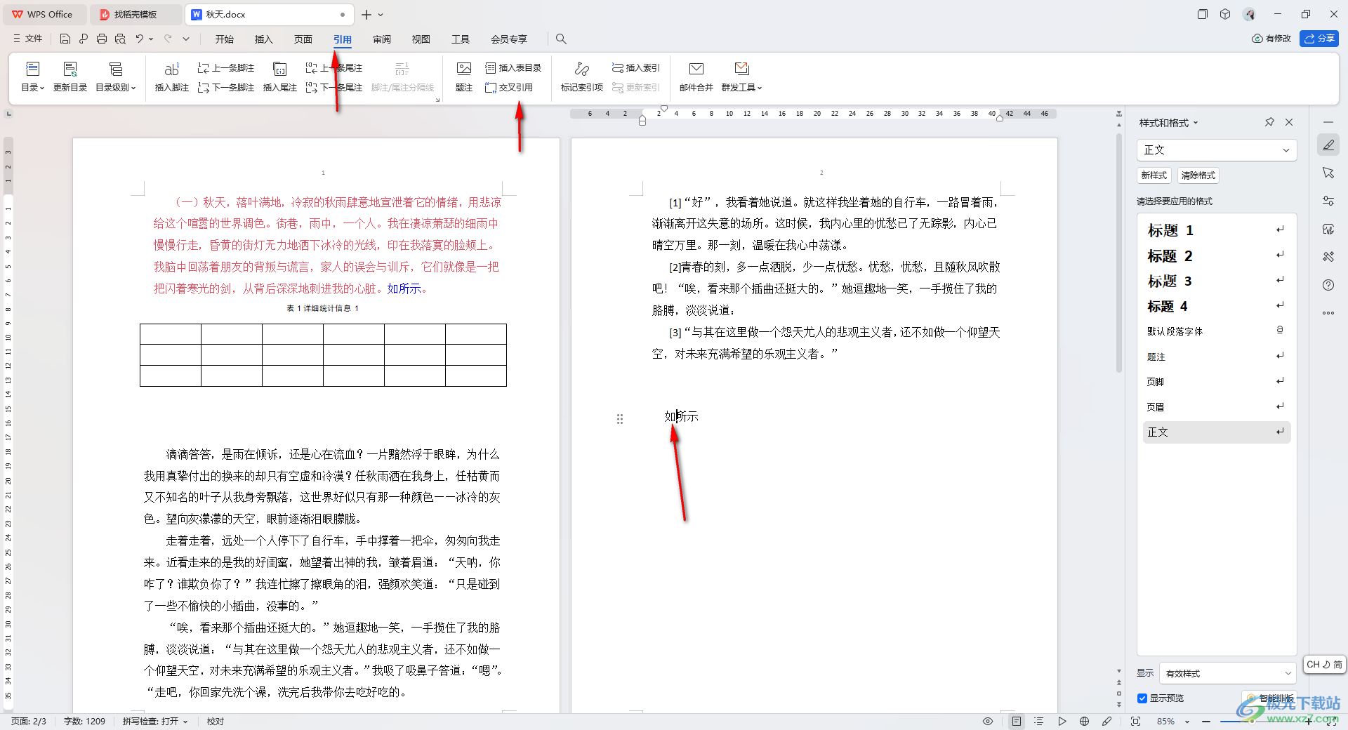Viewport: 1348px width, 730px height.
Task: Click the zoom out minus button
Action: pos(1206,722)
